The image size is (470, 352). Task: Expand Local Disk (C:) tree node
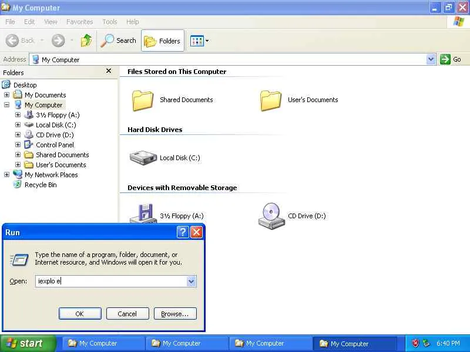(x=18, y=125)
